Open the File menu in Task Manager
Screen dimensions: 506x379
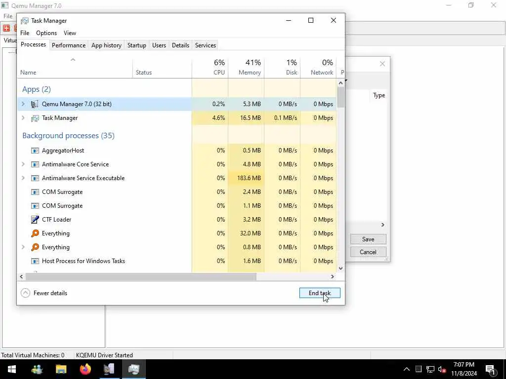click(x=25, y=33)
